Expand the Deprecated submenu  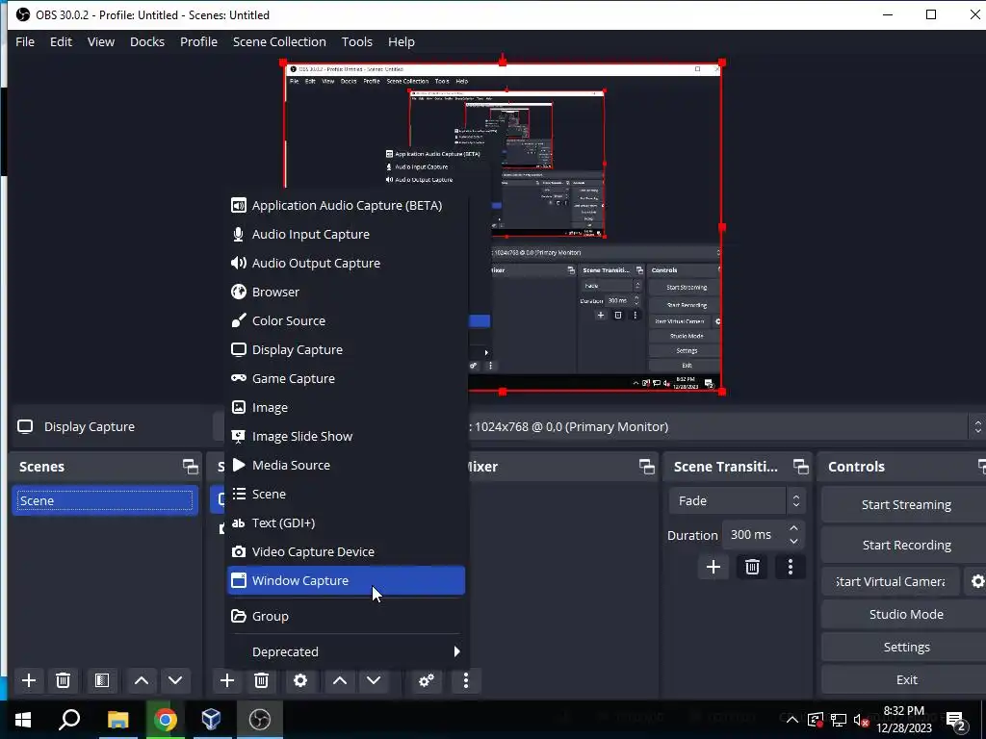346,652
